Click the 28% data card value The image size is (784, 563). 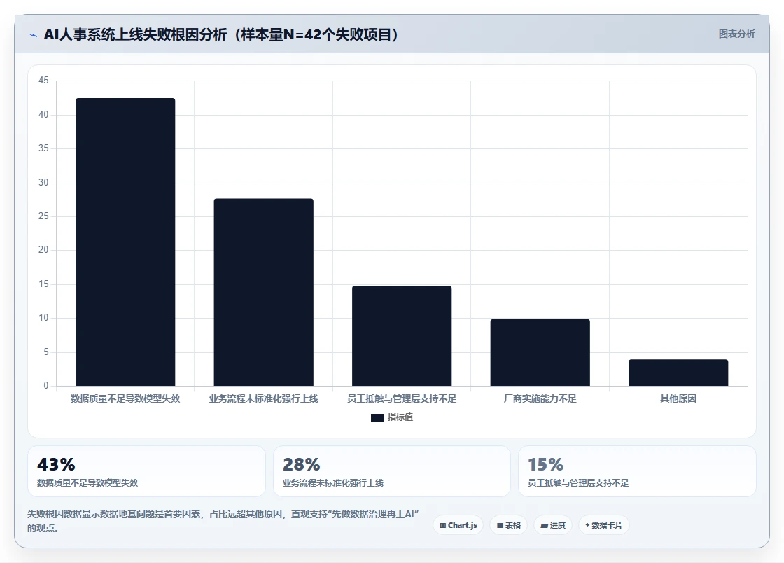click(x=302, y=464)
